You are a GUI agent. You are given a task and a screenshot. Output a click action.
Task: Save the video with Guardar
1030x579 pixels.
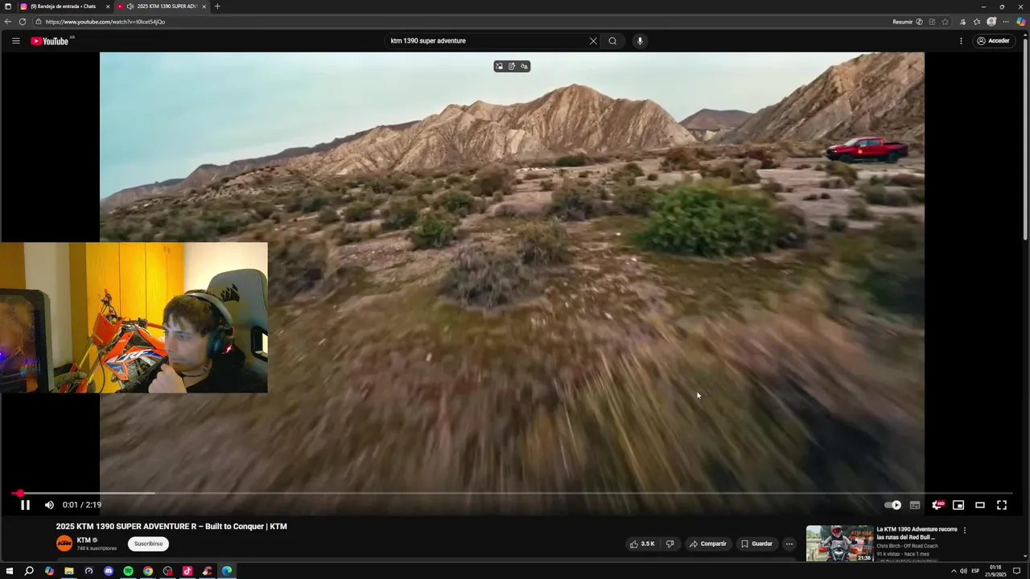[757, 544]
